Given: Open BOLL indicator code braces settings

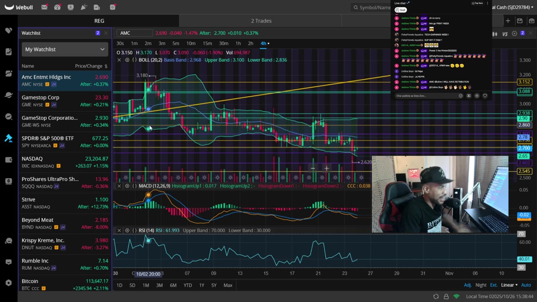Looking at the screenshot, I should tap(134, 60).
